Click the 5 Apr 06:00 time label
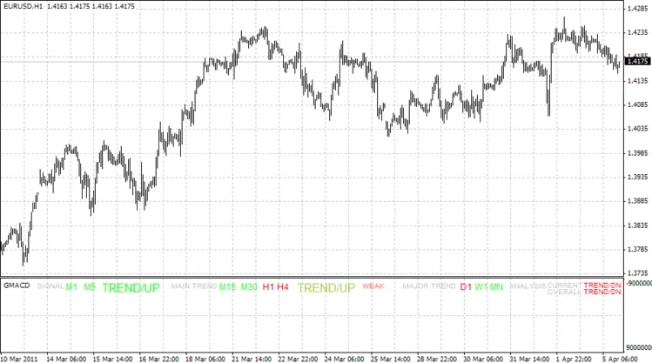The image size is (652, 363). pos(620,359)
